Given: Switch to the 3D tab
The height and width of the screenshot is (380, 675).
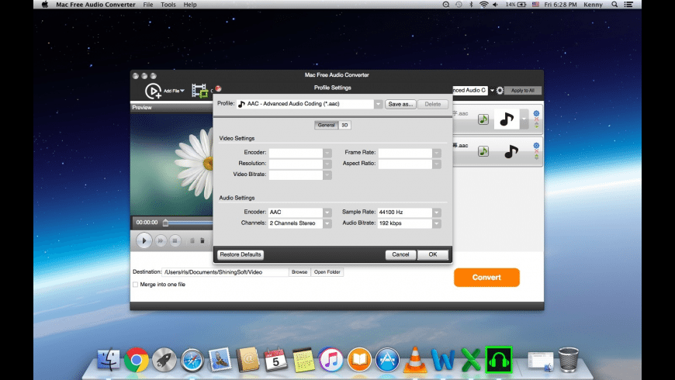Looking at the screenshot, I should pos(344,125).
